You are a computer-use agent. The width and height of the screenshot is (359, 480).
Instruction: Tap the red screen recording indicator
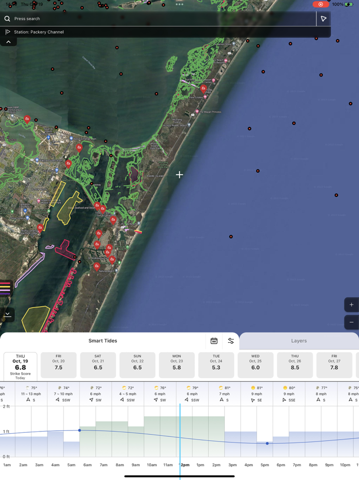tap(321, 4)
